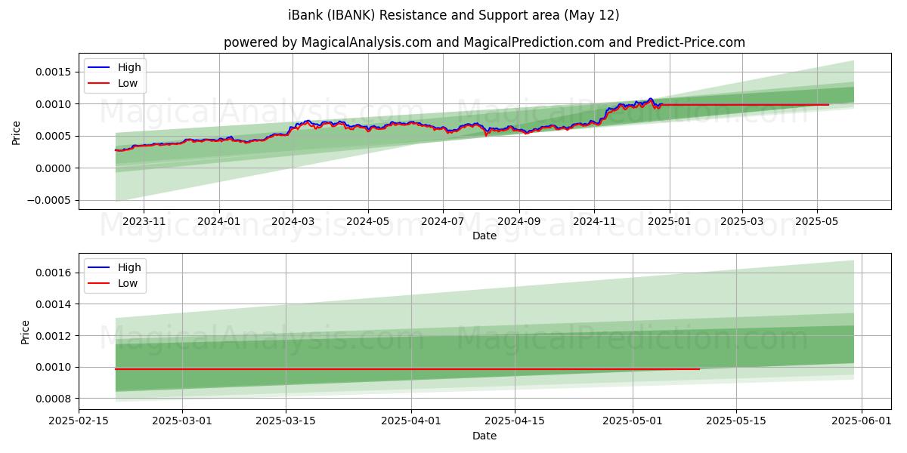Viewport: 907px width, 453px height.
Task: Click the 2024-07 x-axis tick label
Action: click(x=442, y=222)
